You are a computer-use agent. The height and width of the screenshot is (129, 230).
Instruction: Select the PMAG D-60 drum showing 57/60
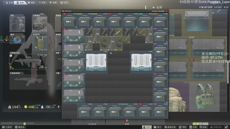(119, 43)
